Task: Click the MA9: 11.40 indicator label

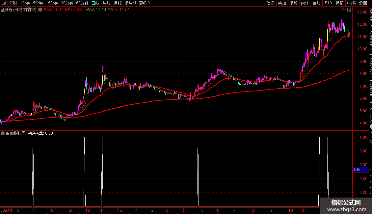Action: click(96, 10)
